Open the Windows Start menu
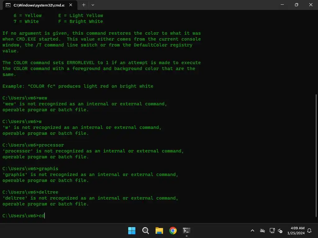This screenshot has width=318, height=238. point(132,231)
